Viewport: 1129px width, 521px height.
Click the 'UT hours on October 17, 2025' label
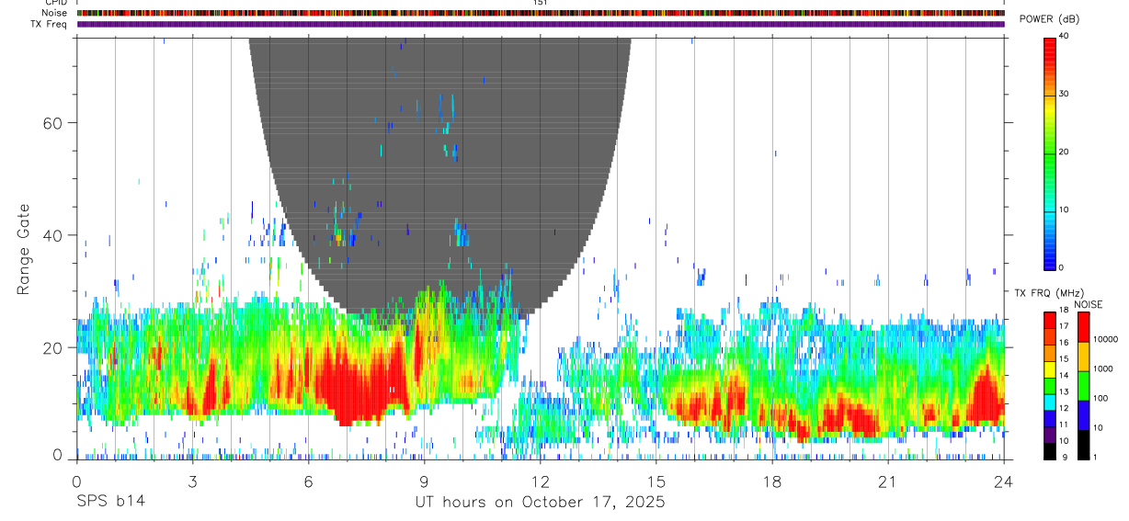point(539,502)
